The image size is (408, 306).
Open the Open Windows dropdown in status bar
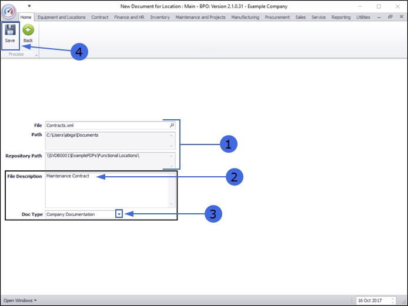(20, 301)
